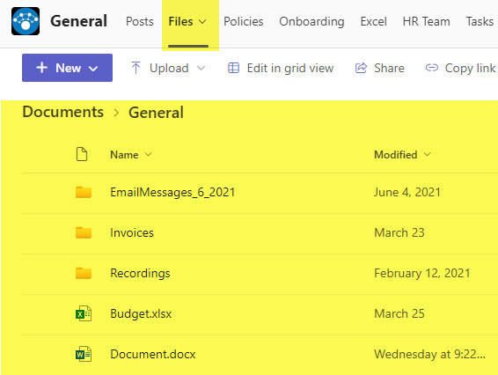498x375 pixels.
Task: Switch to the Excel tab
Action: [373, 21]
